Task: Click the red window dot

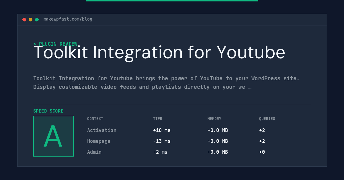Action: [24, 19]
